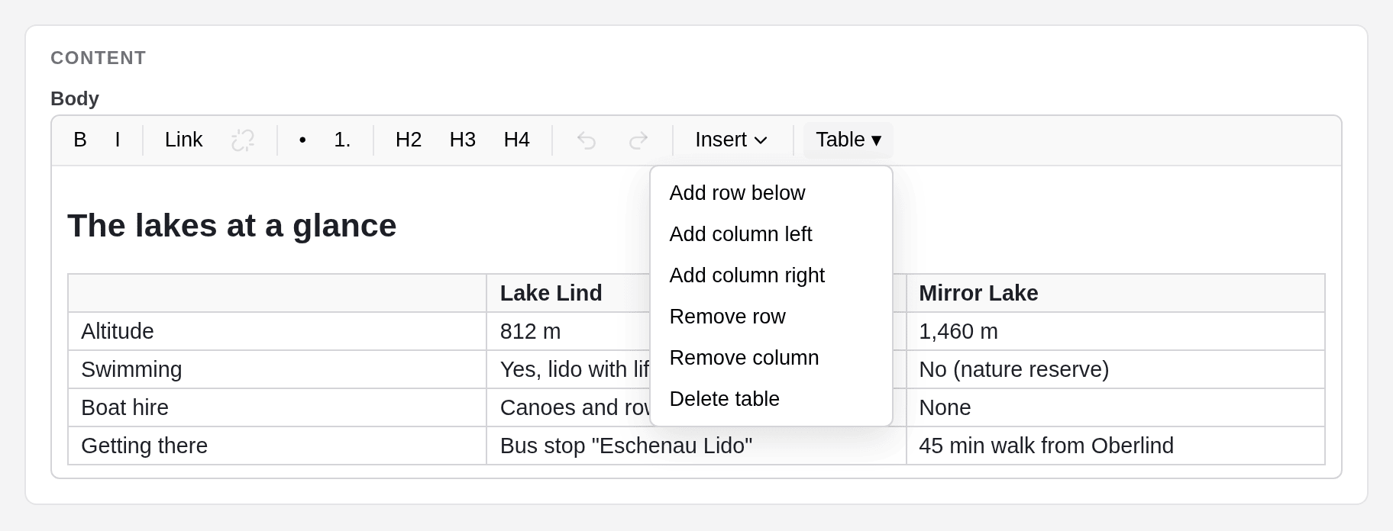
Task: Click the "Swimming" row label cell
Action: pos(277,369)
